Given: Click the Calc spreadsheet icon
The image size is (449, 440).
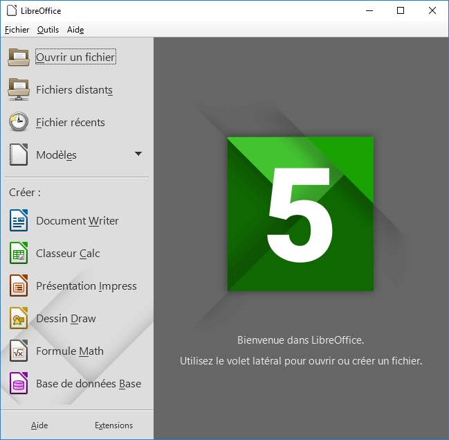Looking at the screenshot, I should tap(19, 253).
